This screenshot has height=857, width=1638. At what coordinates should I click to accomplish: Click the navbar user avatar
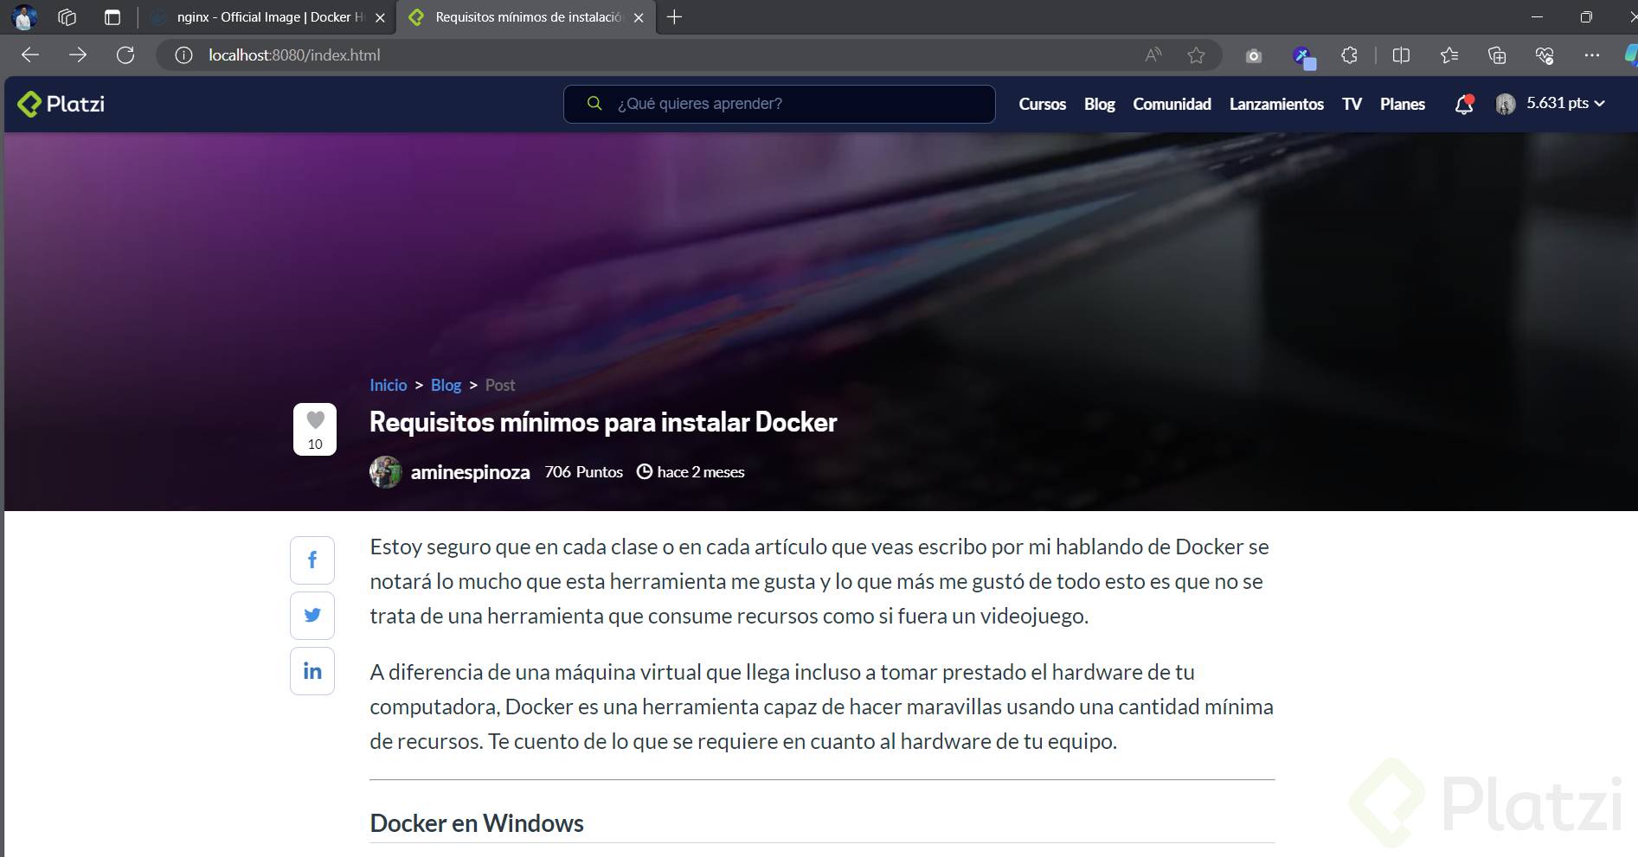[x=1506, y=104]
